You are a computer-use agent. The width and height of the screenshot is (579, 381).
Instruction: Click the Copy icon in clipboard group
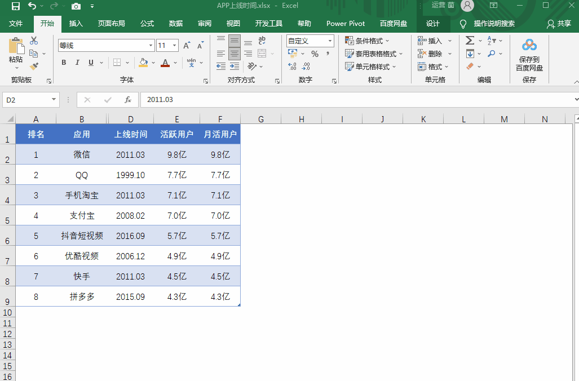[x=34, y=54]
